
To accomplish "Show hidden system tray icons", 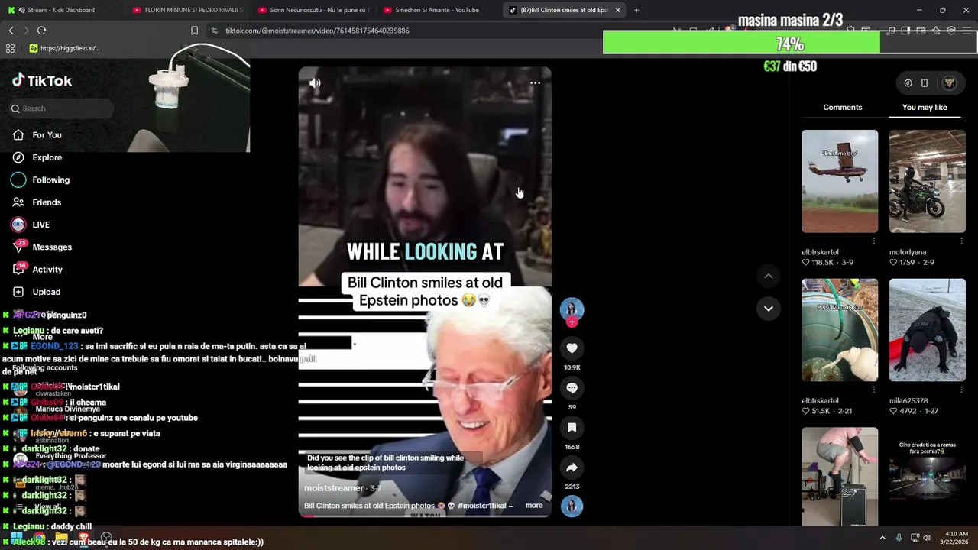I will coord(882,538).
